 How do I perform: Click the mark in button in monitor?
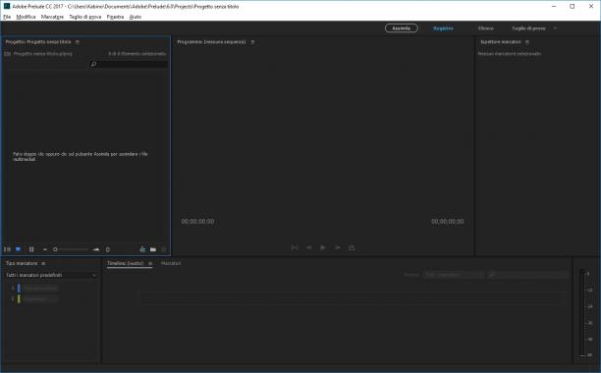295,247
